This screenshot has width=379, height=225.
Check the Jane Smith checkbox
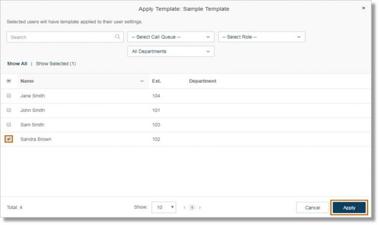pos(9,96)
